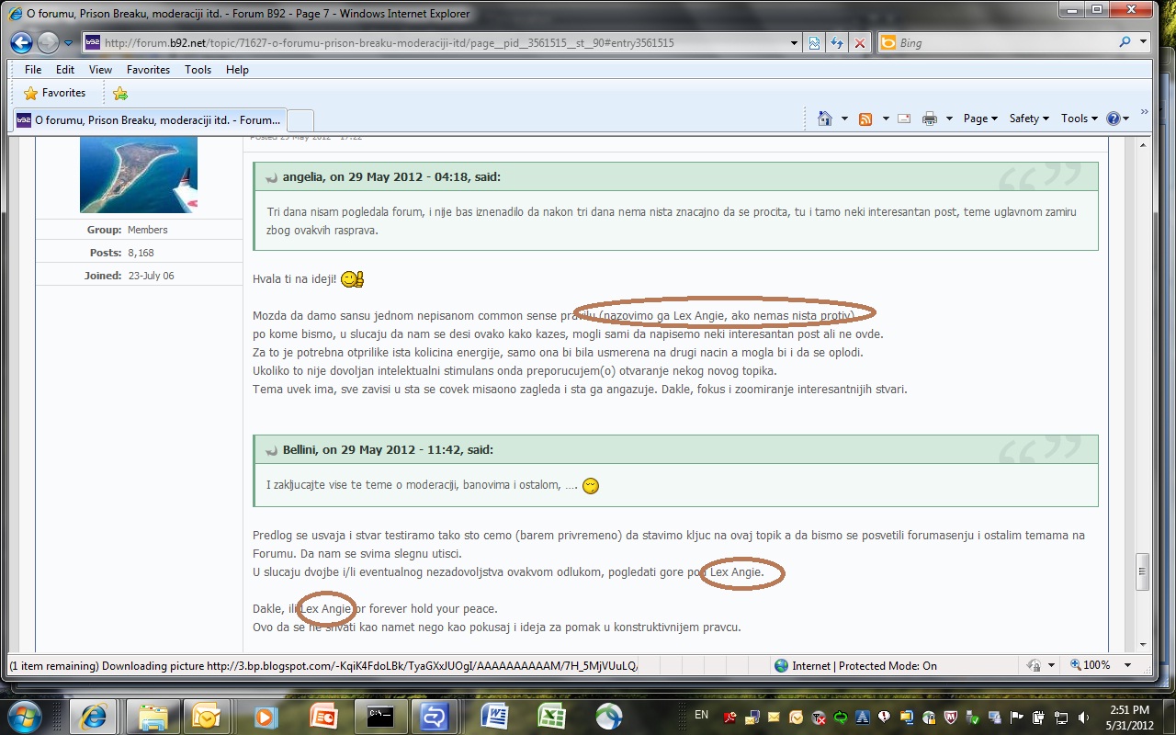Open the Favorites menu in menu bar
Screen dimensions: 1176x735
[x=148, y=70]
